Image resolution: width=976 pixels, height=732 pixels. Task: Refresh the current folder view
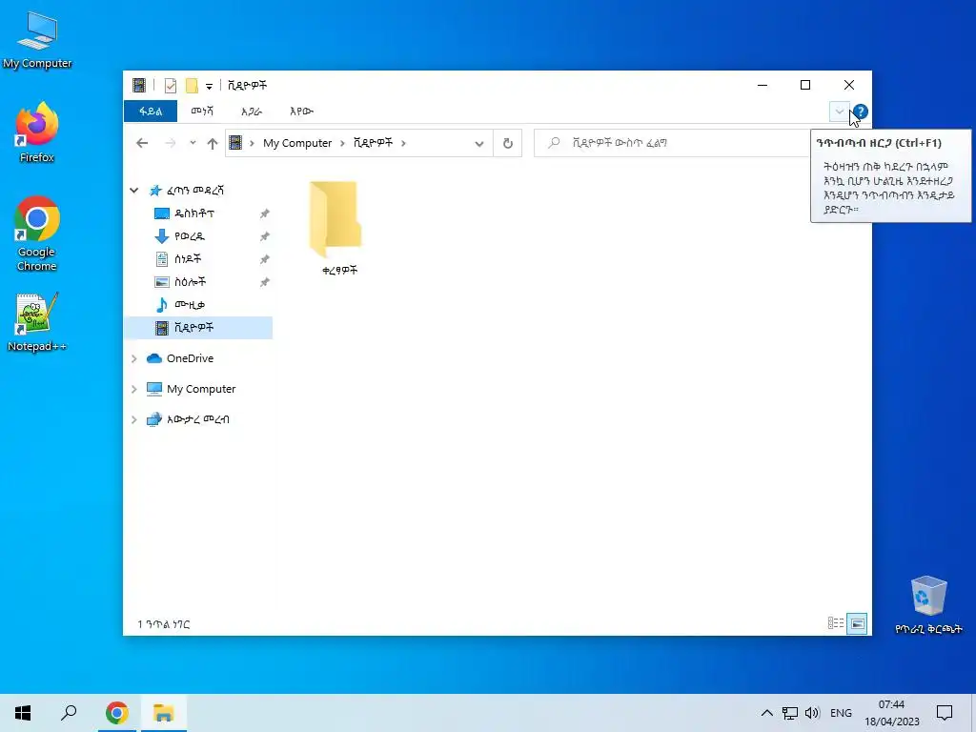[x=508, y=144]
